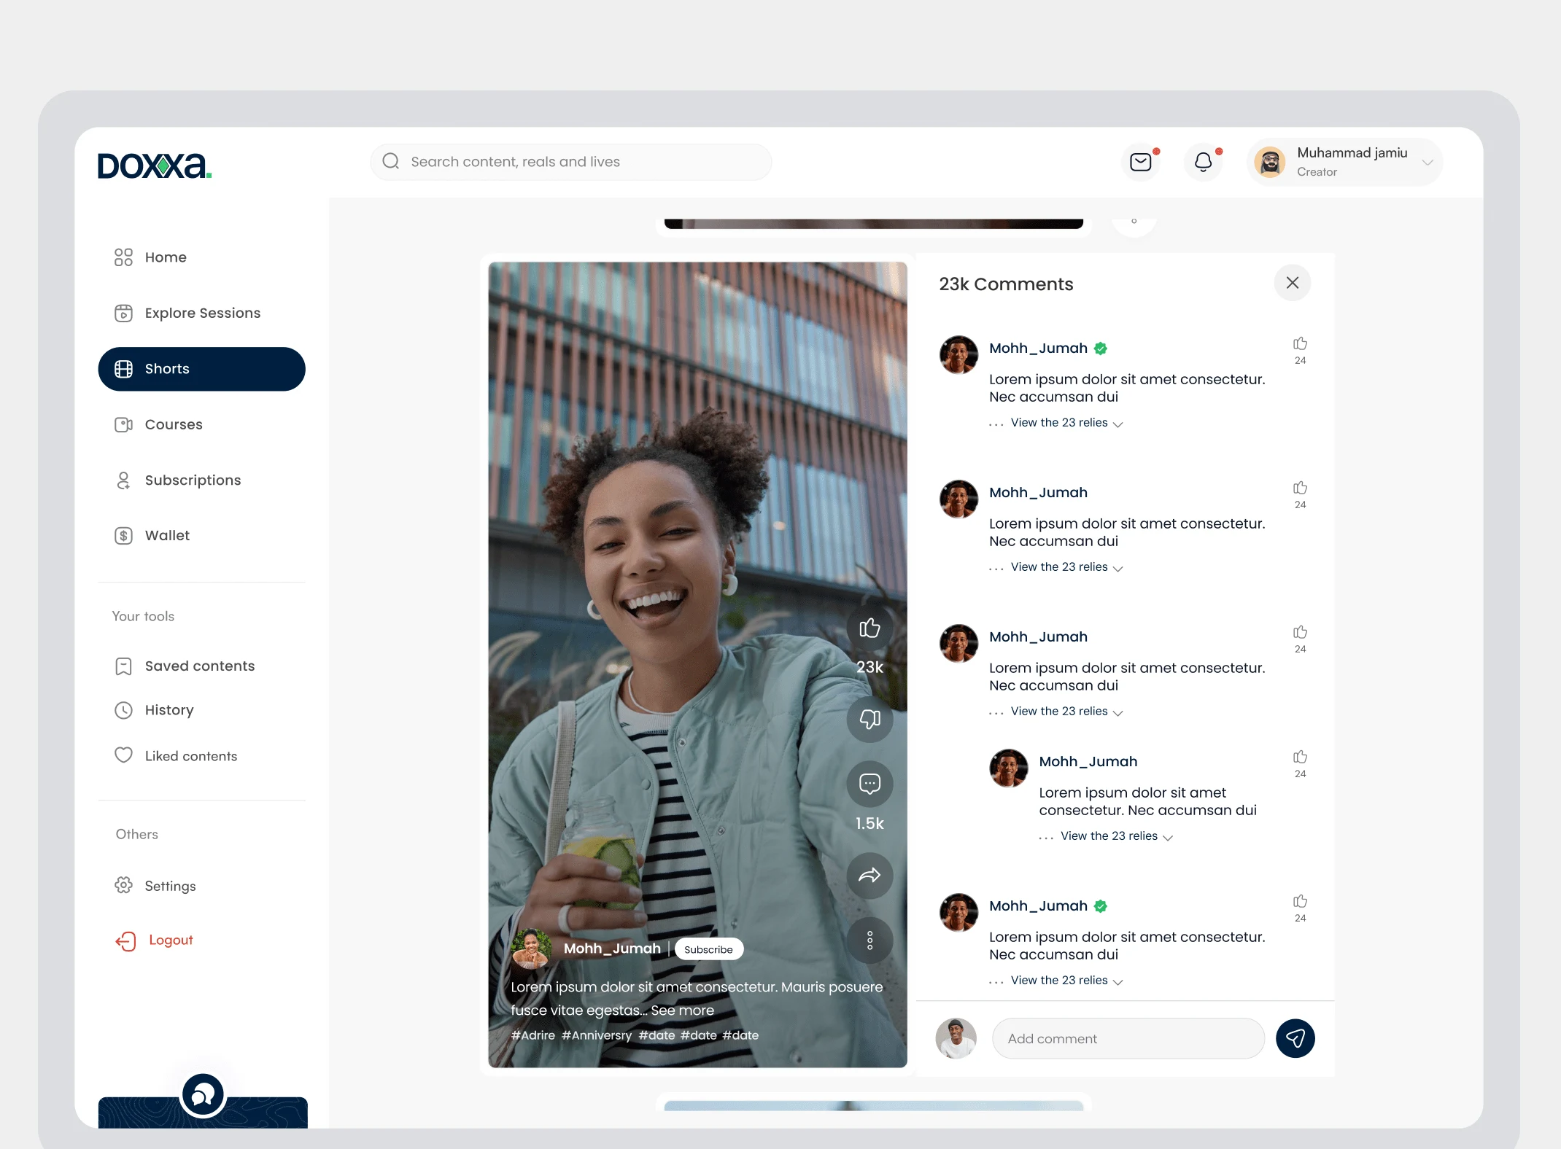
Task: Click first commenter's avatar
Action: (958, 354)
